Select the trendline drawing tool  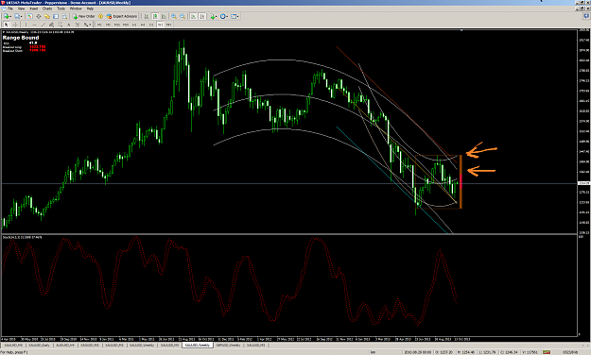click(x=43, y=25)
